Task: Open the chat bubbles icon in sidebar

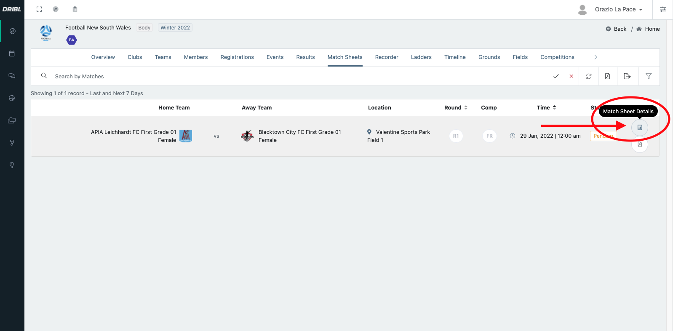Action: click(12, 76)
